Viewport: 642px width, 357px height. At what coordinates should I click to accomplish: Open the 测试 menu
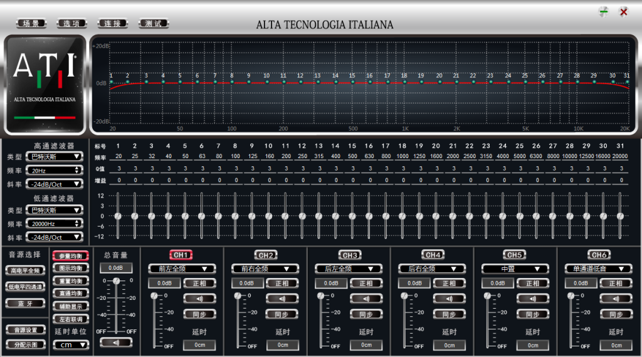(x=153, y=23)
